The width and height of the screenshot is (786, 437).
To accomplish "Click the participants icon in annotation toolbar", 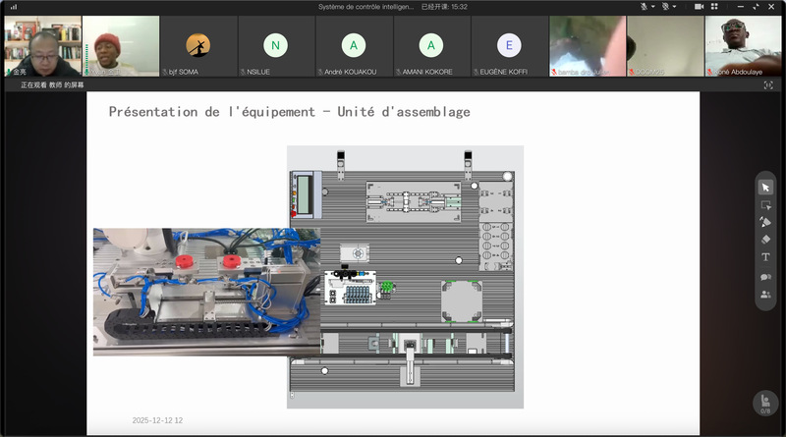I will [x=765, y=295].
